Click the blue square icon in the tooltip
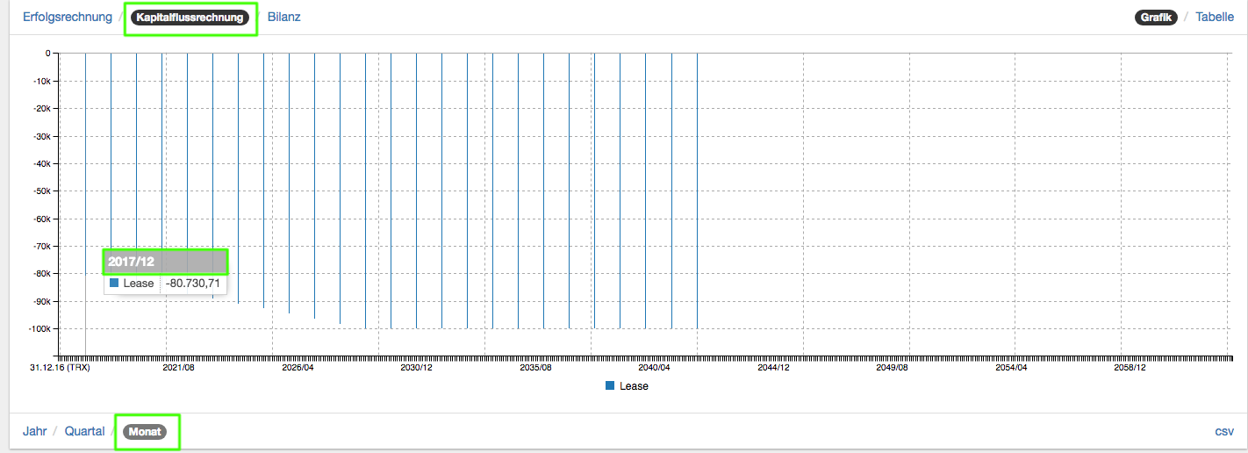 coord(114,284)
